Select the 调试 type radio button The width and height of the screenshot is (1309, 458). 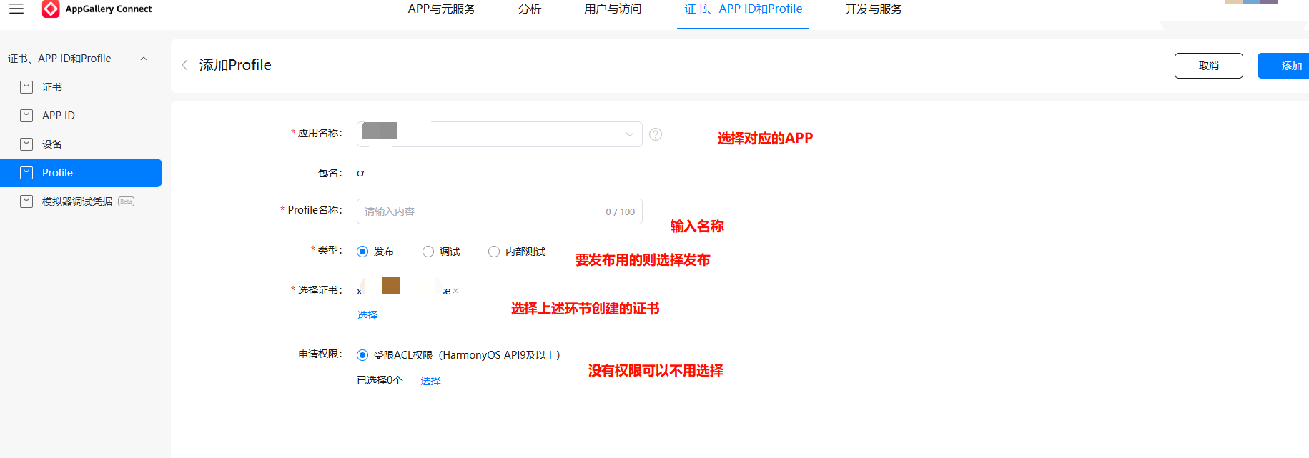pyautogui.click(x=428, y=252)
